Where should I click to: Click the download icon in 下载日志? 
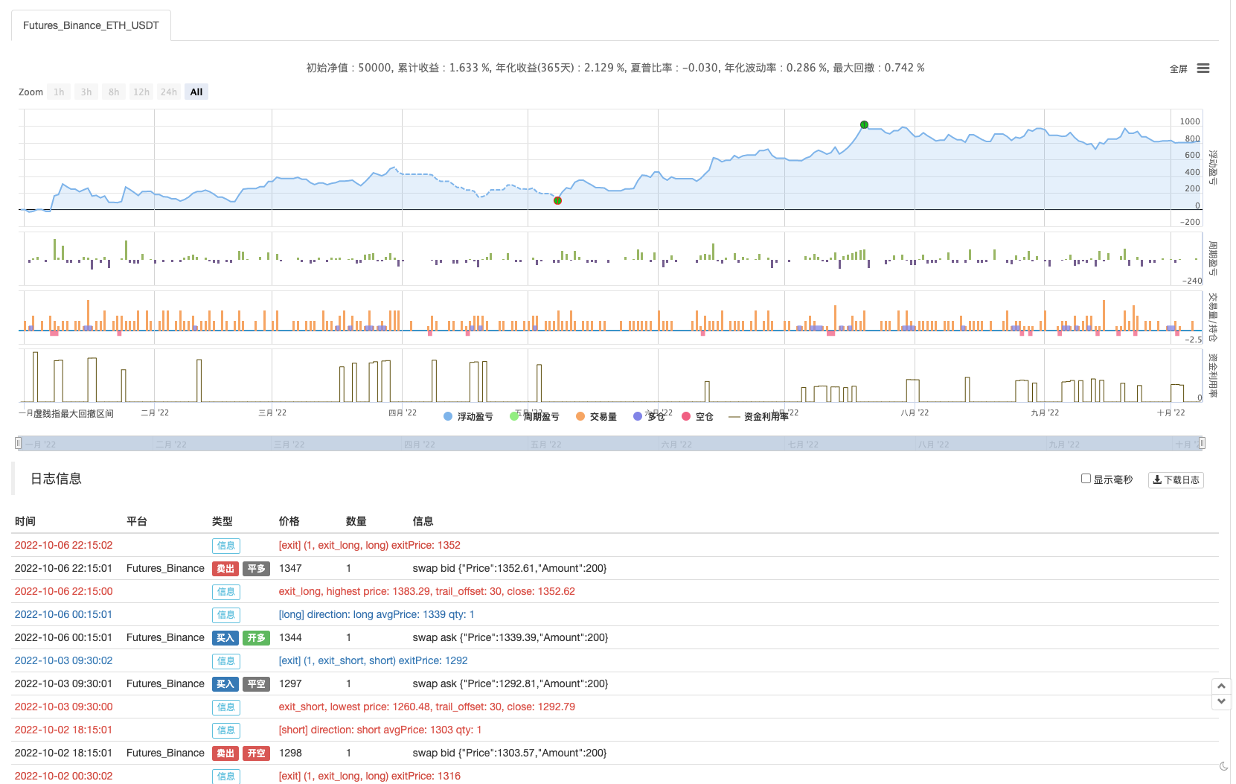pos(1157,480)
